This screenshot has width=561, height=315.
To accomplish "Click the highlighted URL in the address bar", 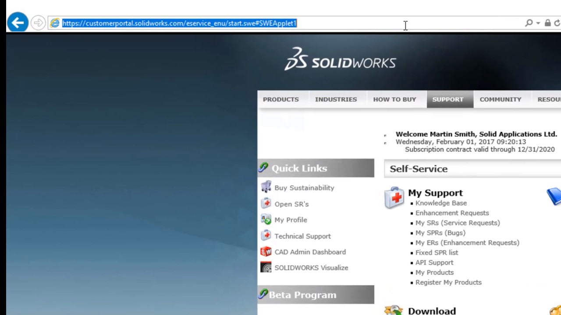I will coord(179,23).
